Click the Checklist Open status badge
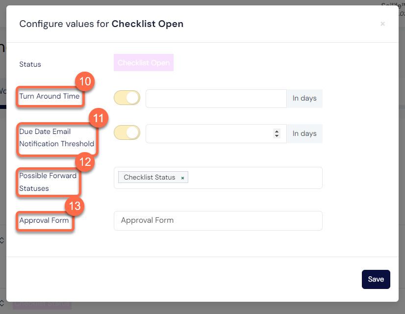 click(x=144, y=62)
